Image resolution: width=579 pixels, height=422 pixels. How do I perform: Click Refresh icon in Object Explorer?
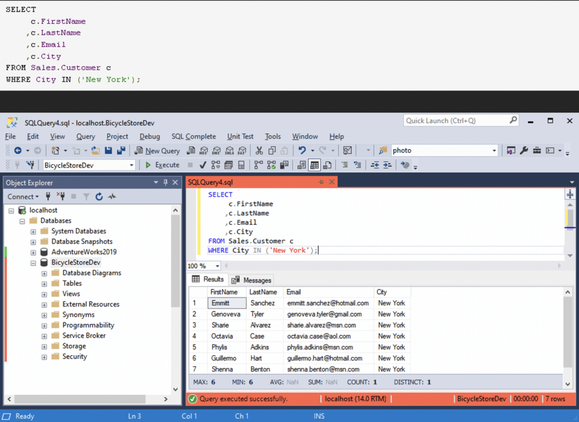(x=99, y=197)
